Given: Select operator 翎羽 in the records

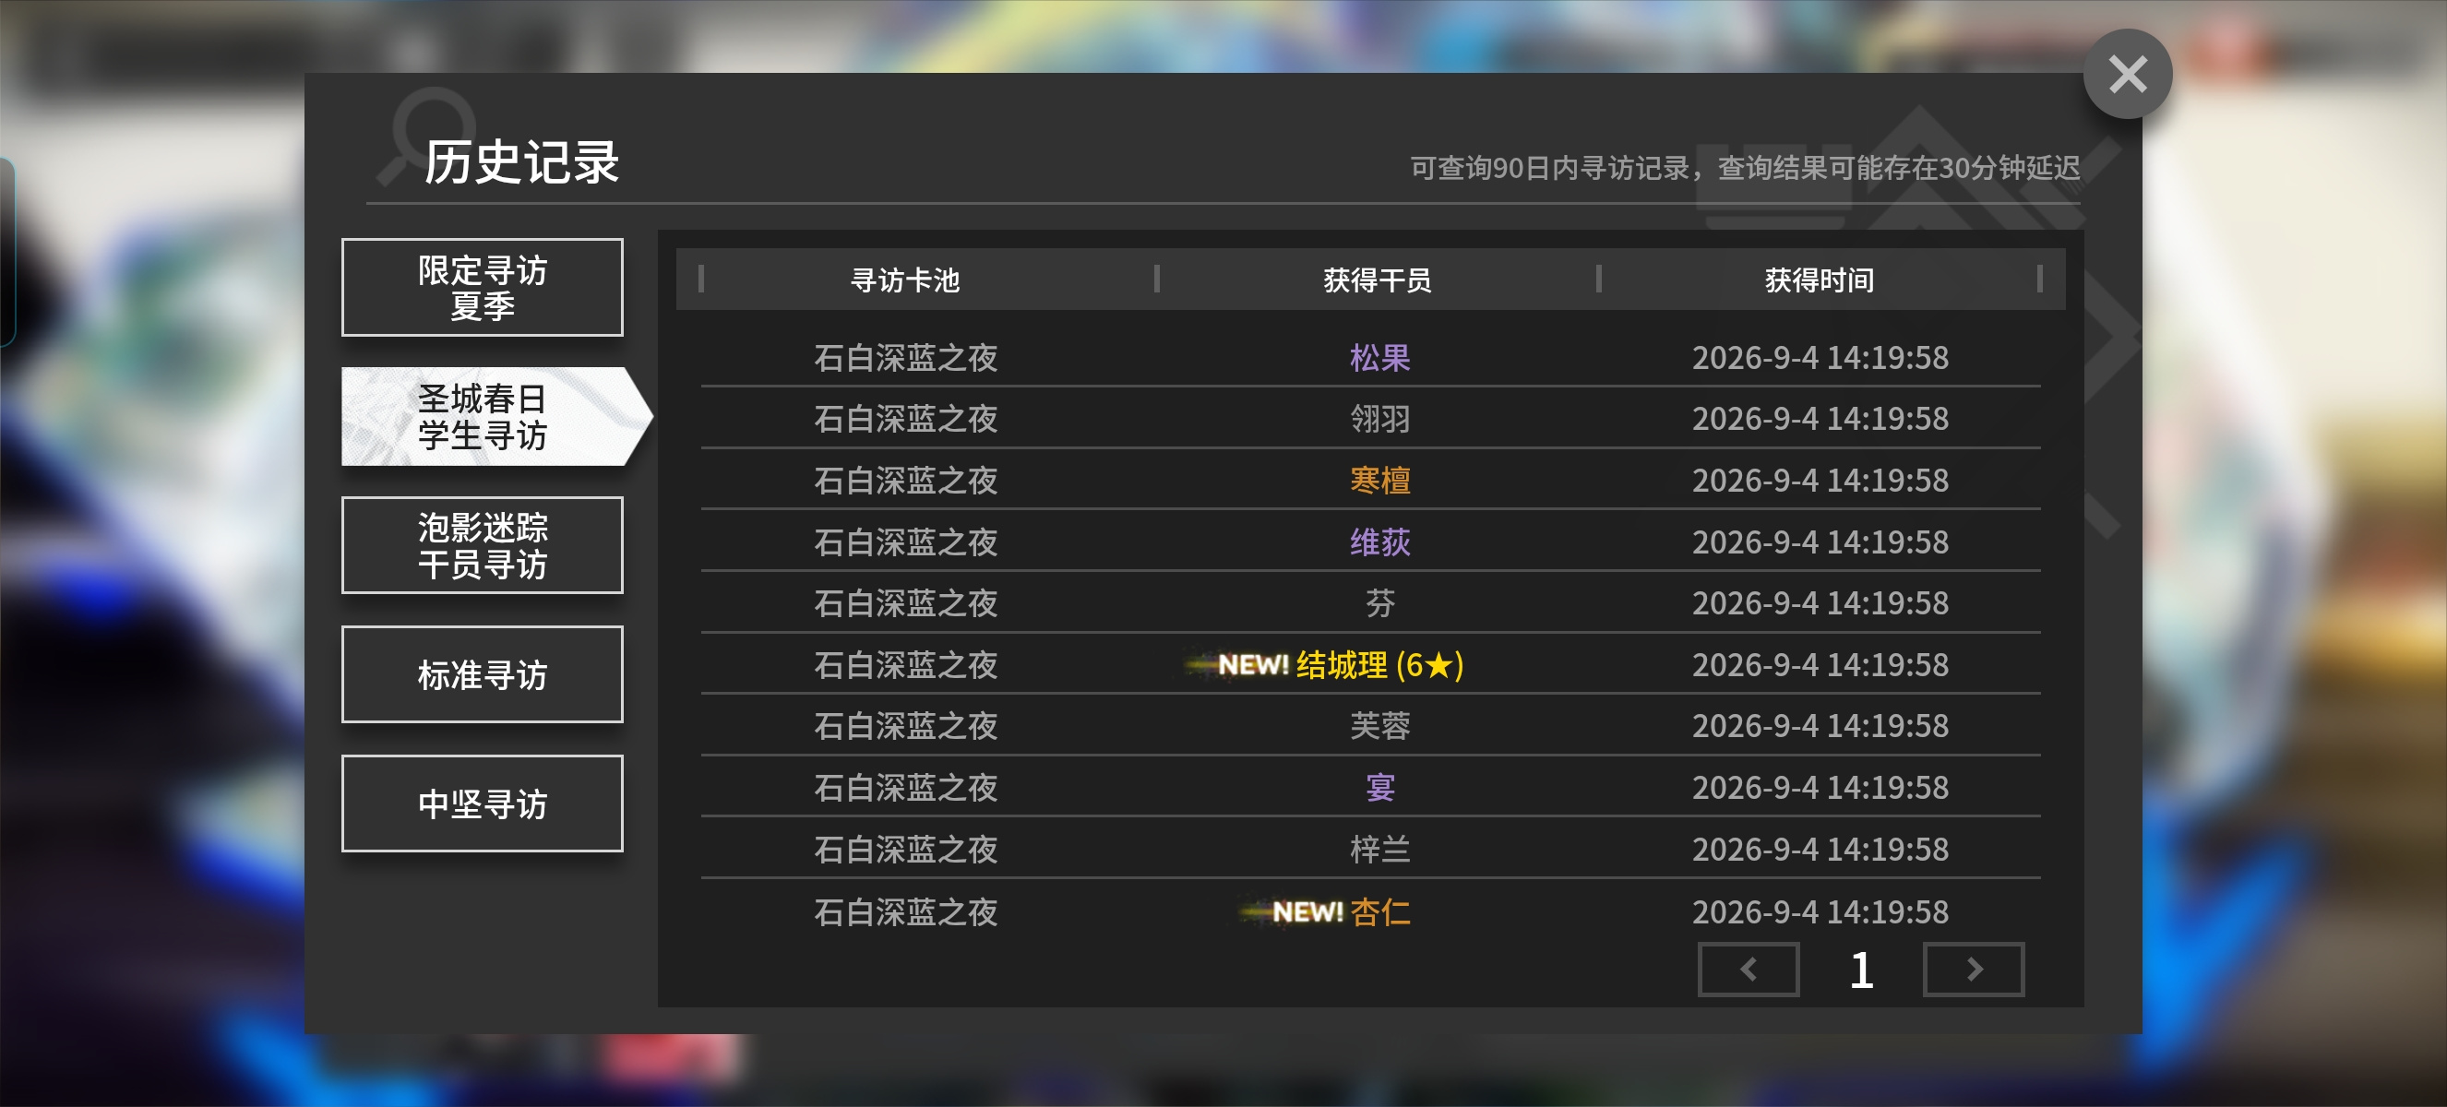Looking at the screenshot, I should (1380, 419).
